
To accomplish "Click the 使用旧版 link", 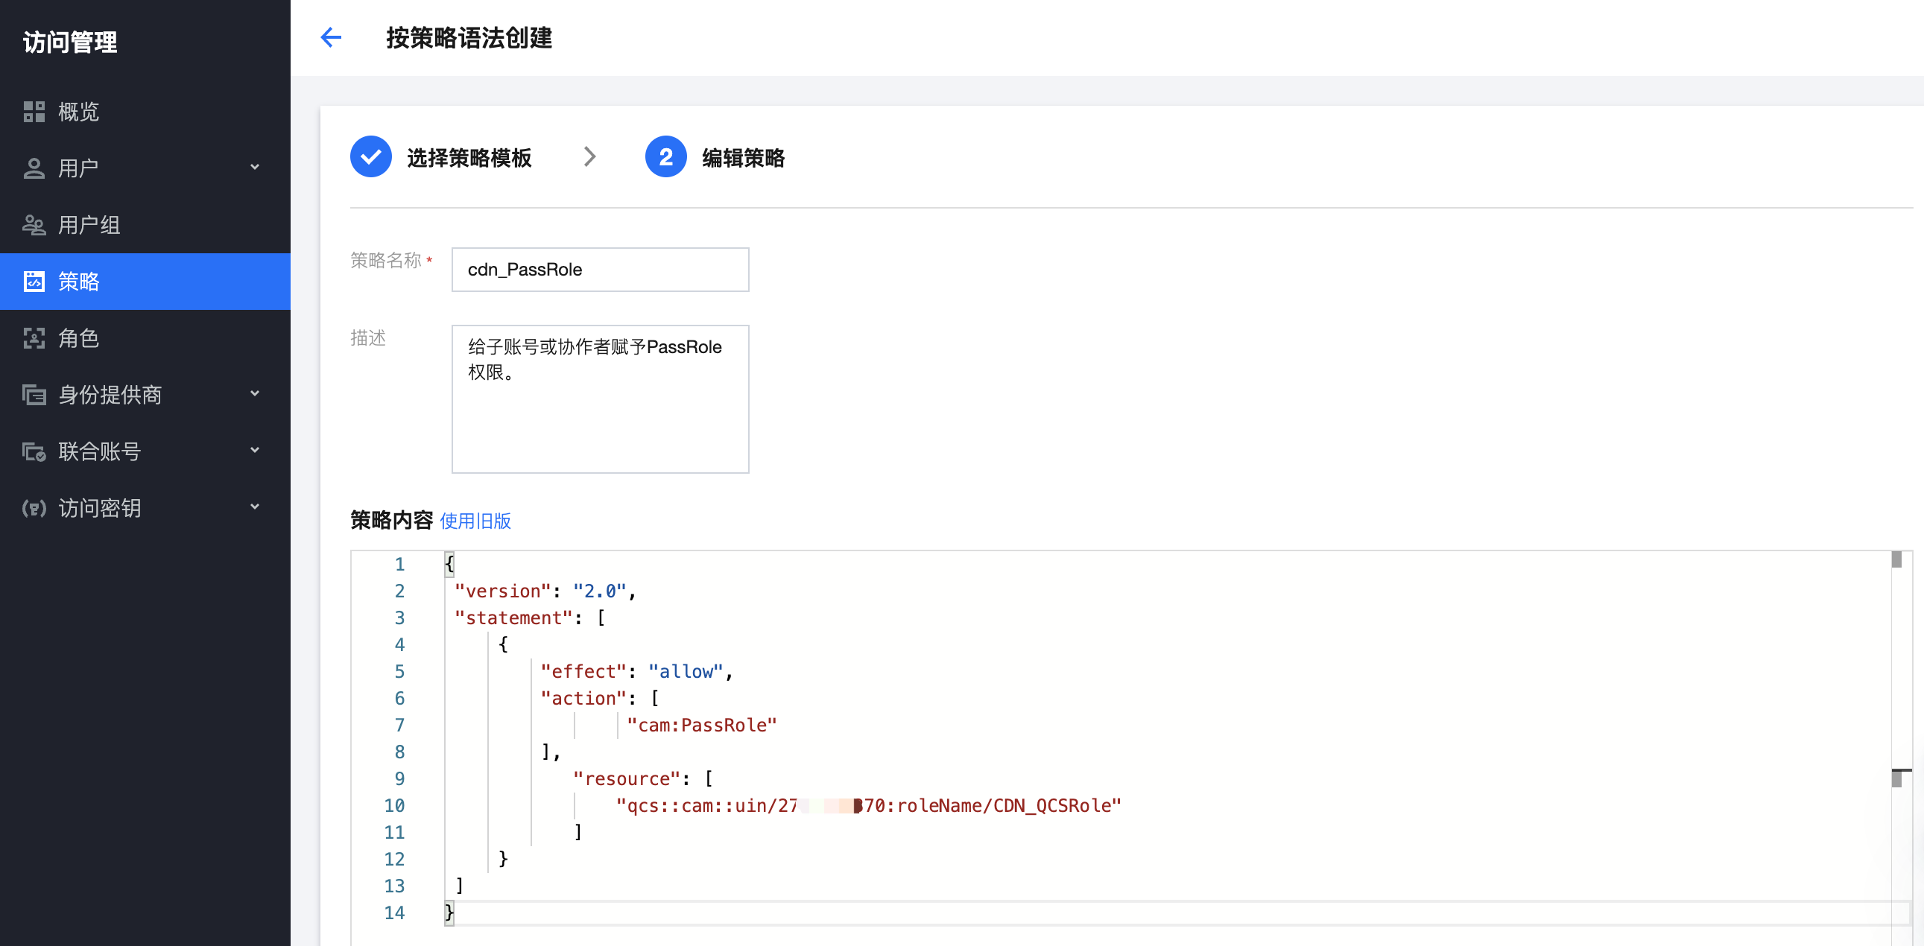I will (475, 521).
